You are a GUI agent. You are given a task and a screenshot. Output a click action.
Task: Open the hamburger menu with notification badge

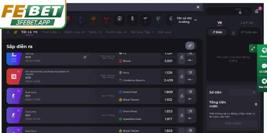click(257, 11)
